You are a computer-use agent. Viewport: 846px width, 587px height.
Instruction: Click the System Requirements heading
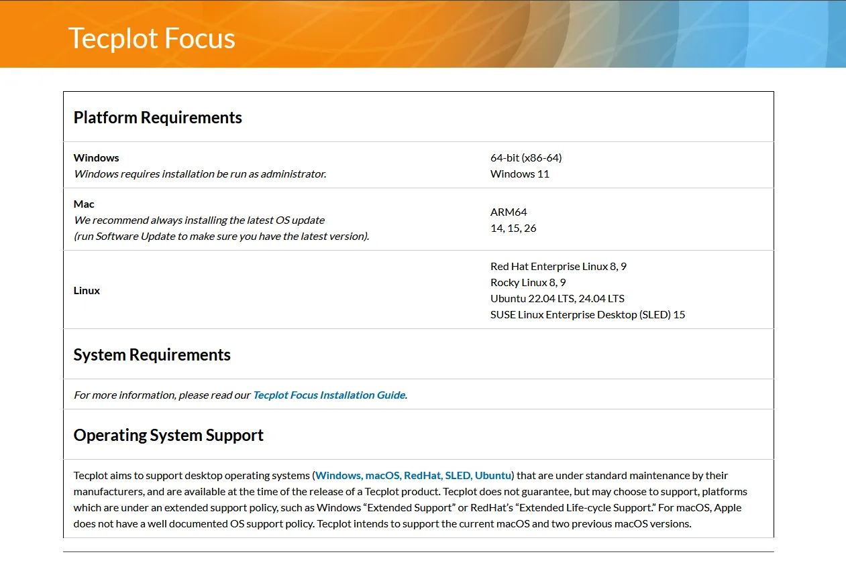[x=152, y=354]
